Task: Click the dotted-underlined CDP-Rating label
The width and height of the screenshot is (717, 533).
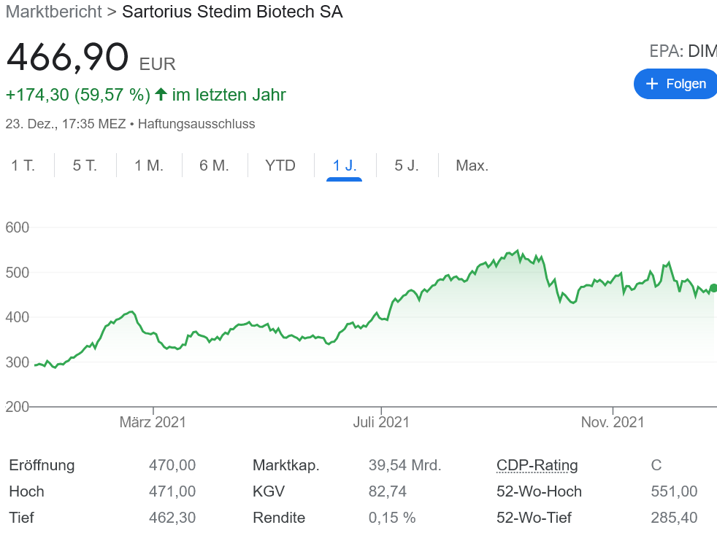Action: tap(537, 465)
